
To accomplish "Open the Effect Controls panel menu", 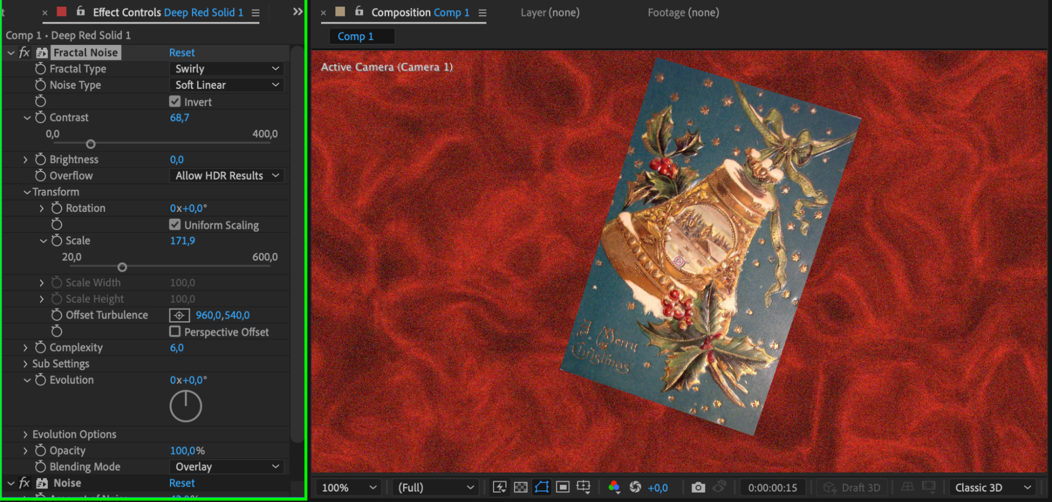I will point(256,13).
